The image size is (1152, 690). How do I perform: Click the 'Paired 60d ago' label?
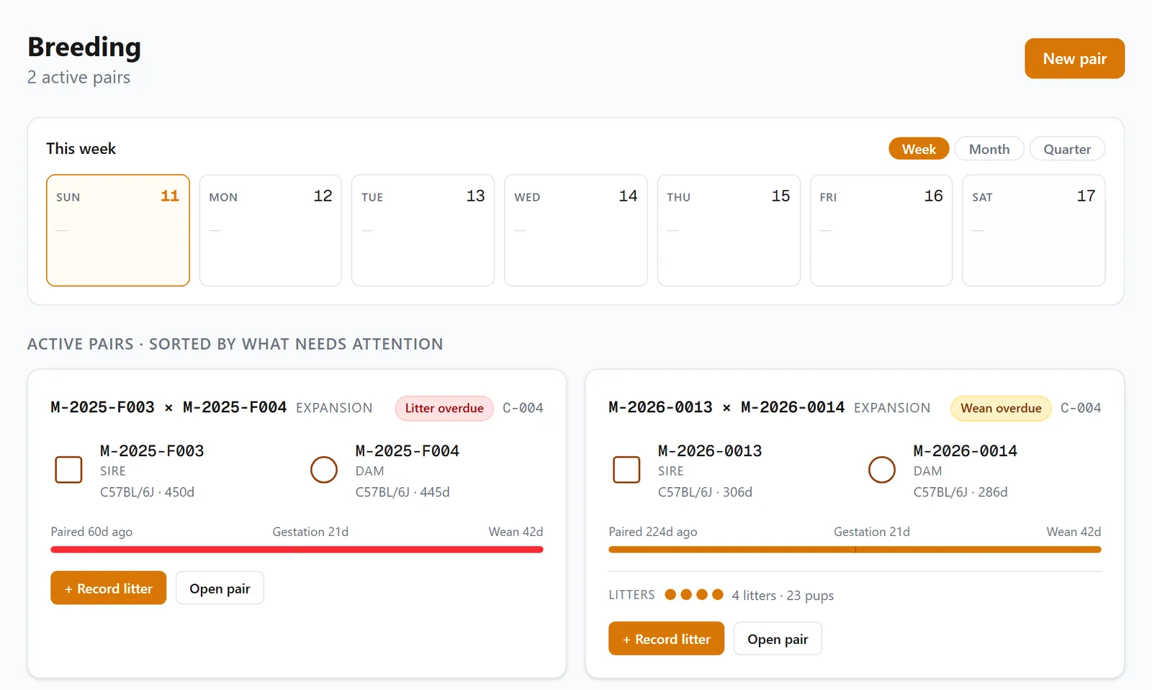pos(91,532)
